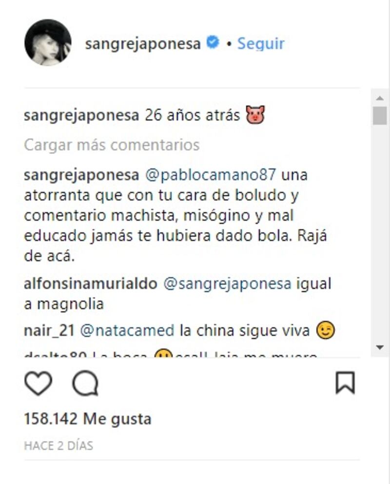
Task: Open alfonsinamurialdo's profile
Action: [x=91, y=283]
